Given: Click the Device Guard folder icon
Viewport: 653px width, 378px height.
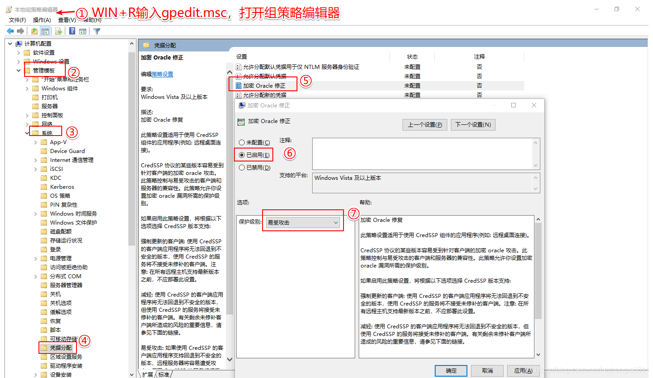Looking at the screenshot, I should [44, 151].
